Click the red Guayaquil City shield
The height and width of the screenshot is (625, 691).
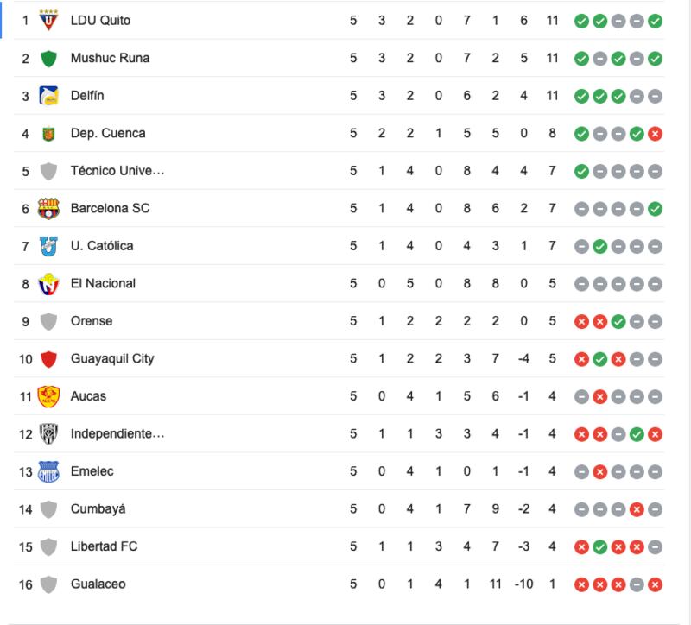pos(48,359)
